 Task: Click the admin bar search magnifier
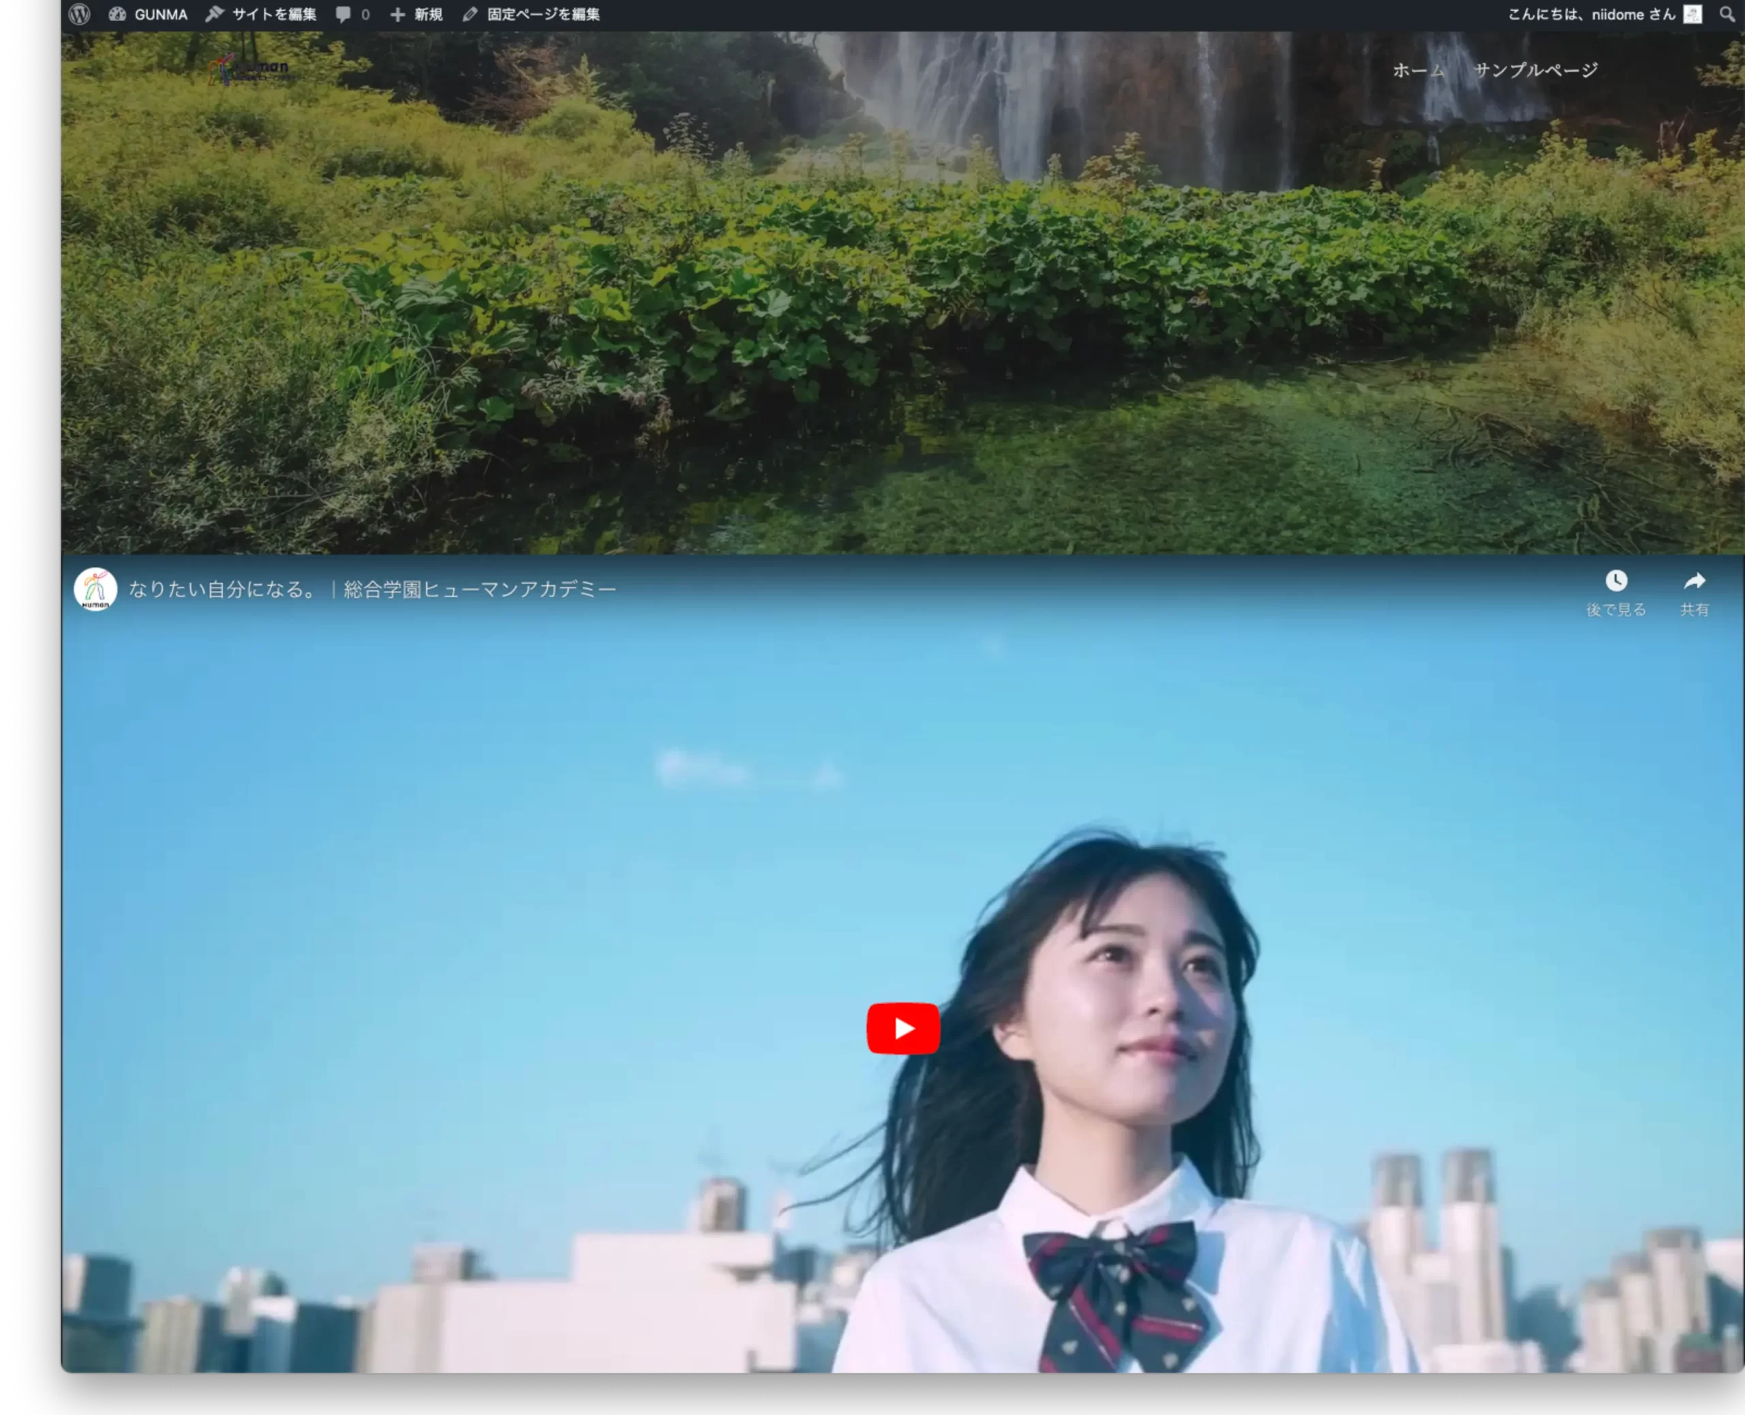(1726, 14)
